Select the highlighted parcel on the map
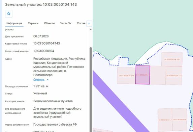 click(143, 75)
